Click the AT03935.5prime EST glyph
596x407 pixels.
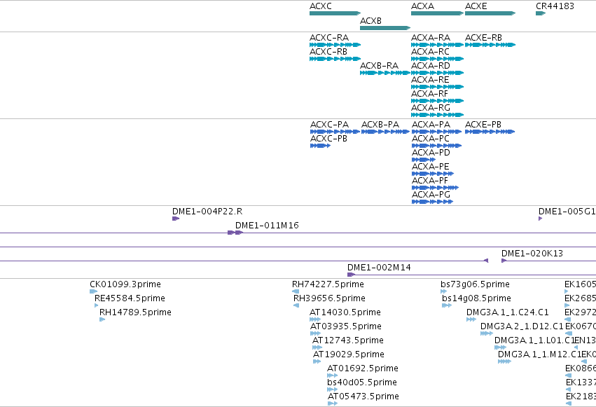coord(315,333)
